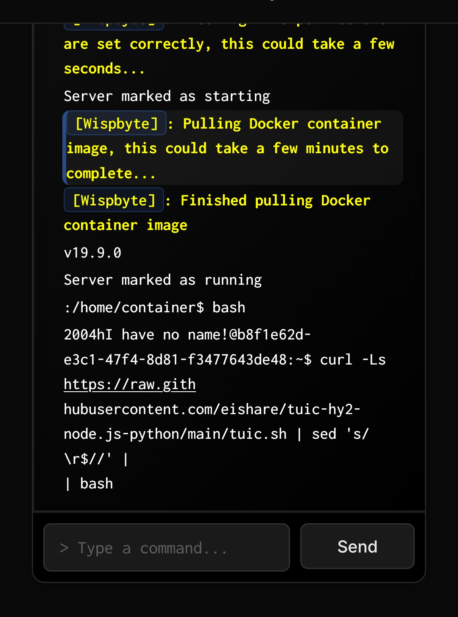Click the Wispbyte badge before Finished pulling
Screen dimensions: 458x617
[x=114, y=200]
